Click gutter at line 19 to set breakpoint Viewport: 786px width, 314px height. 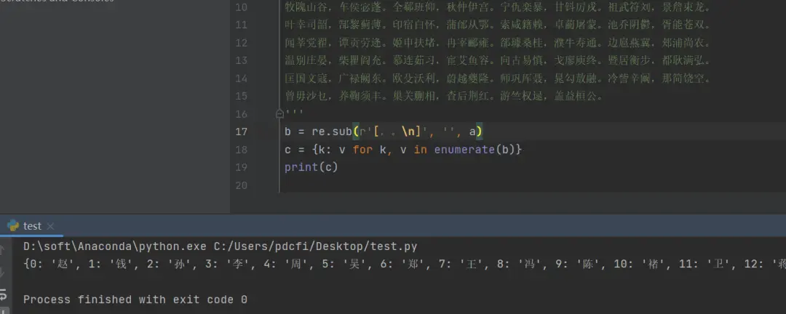pos(261,167)
